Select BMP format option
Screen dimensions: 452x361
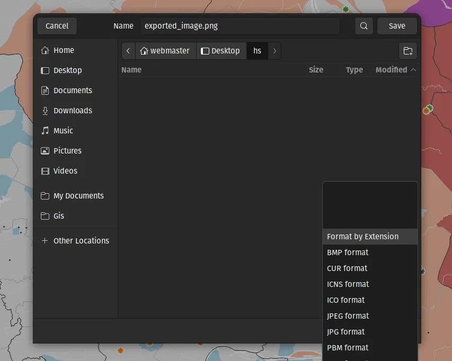[x=348, y=252]
